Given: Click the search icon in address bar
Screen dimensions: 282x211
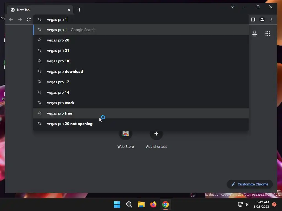Looking at the screenshot, I should (40, 20).
